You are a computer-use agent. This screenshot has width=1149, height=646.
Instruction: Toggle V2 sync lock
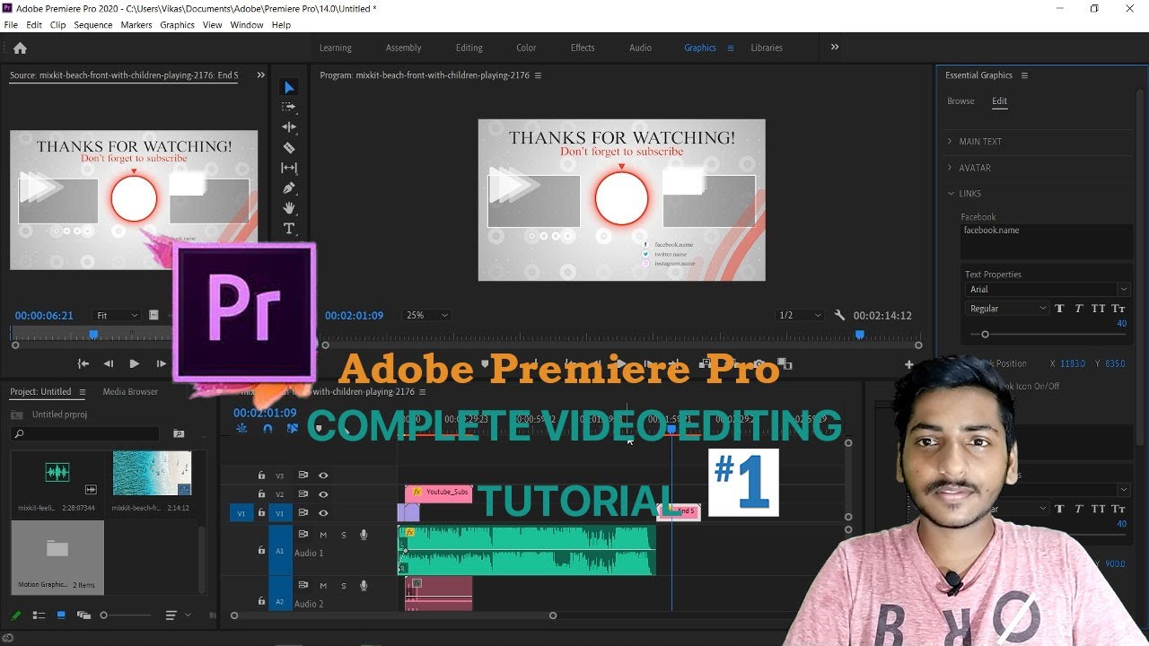point(303,494)
